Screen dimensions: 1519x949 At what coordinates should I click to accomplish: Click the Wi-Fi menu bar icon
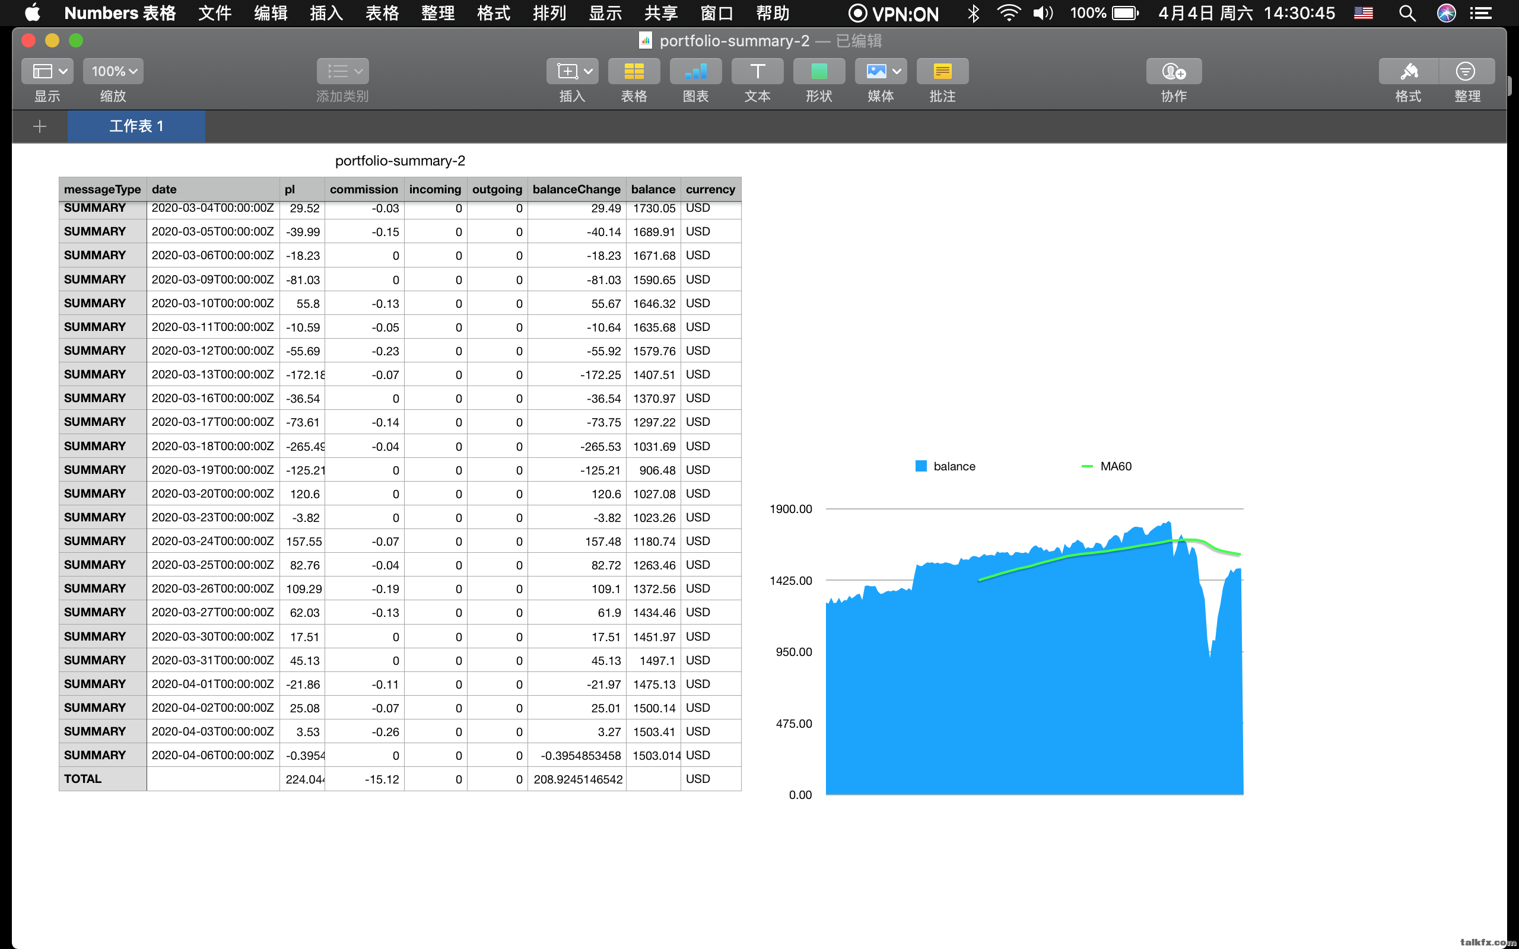1008,13
